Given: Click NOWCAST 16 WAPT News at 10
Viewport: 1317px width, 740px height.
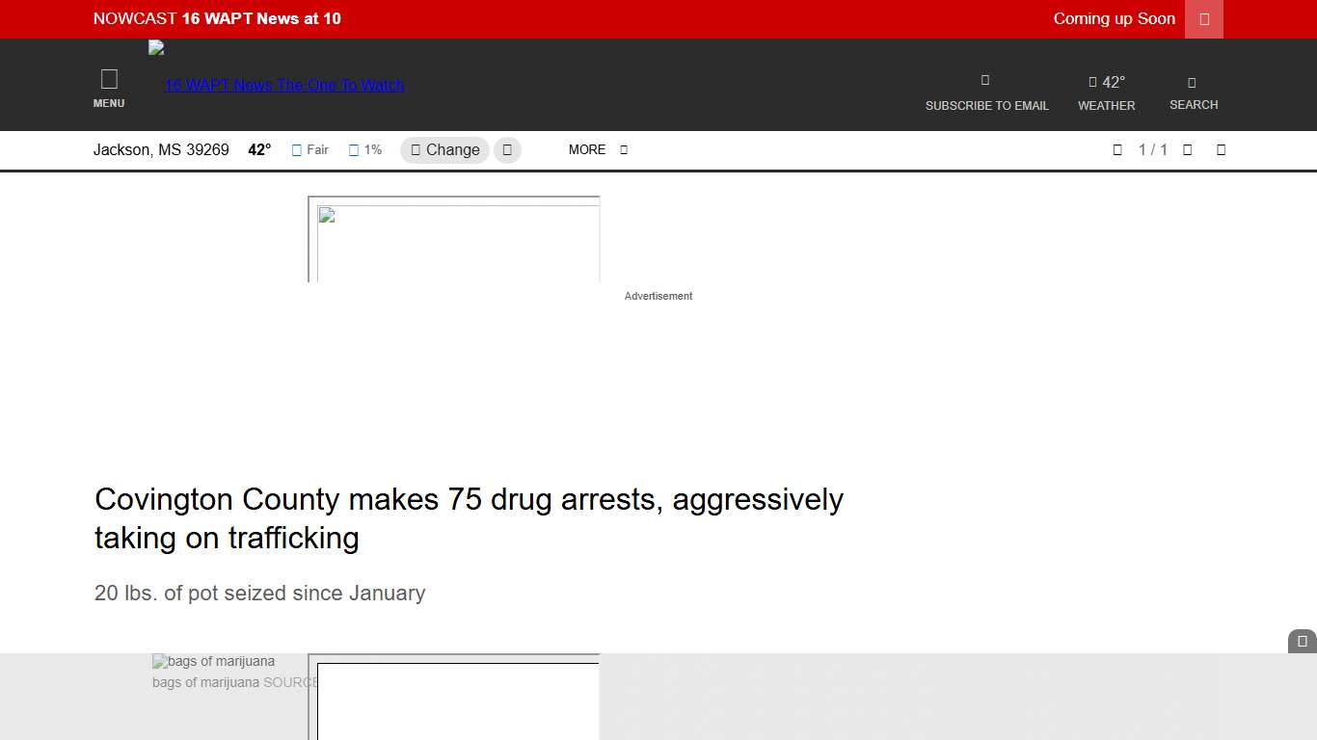Looking at the screenshot, I should click(217, 19).
